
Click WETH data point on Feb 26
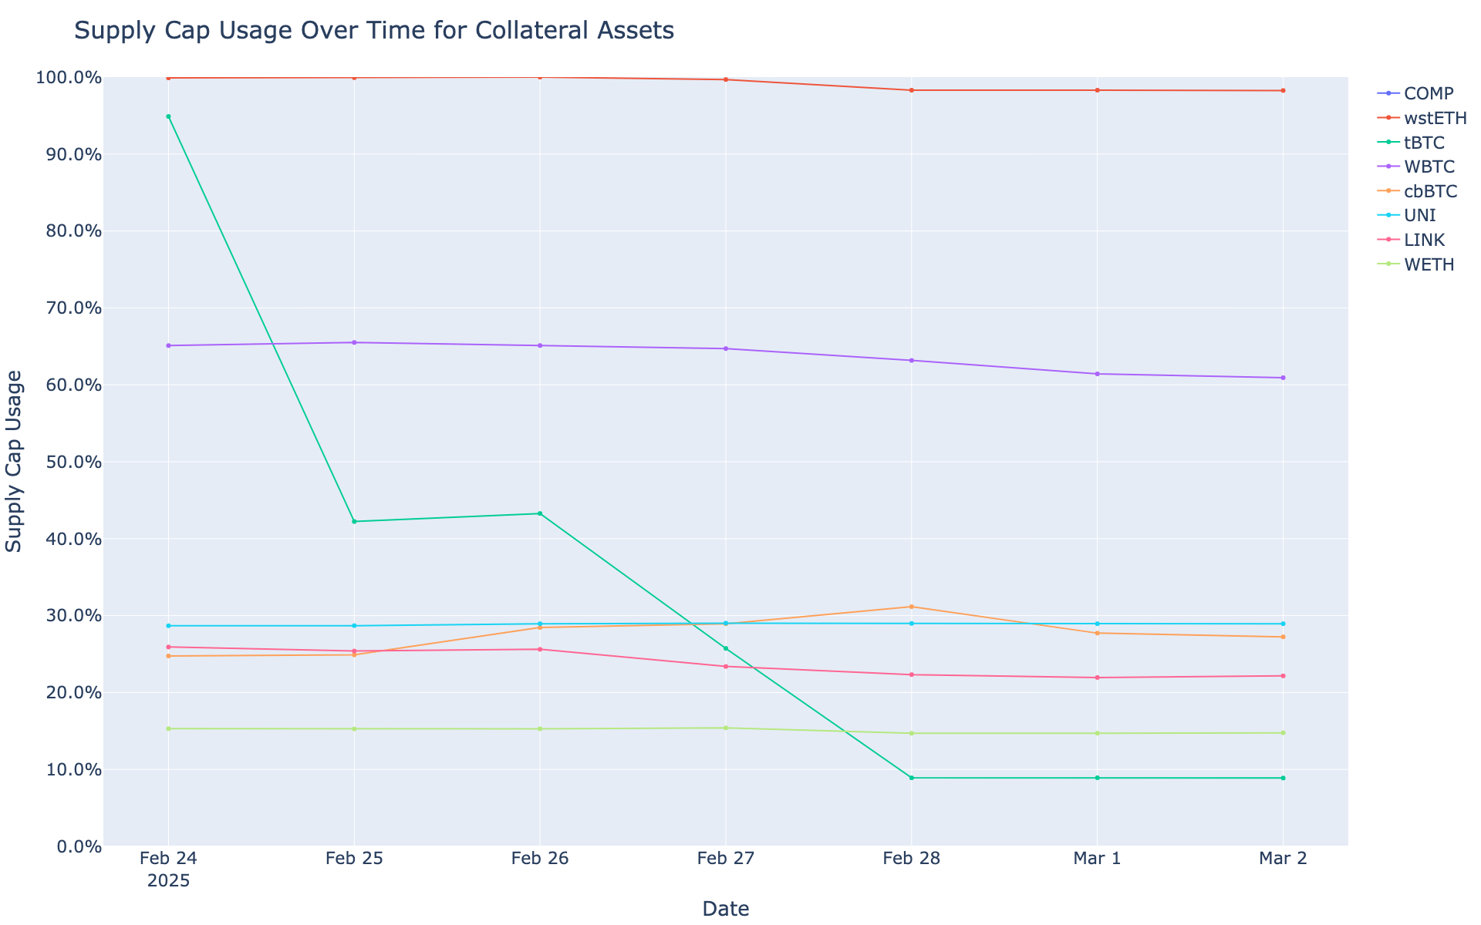540,728
